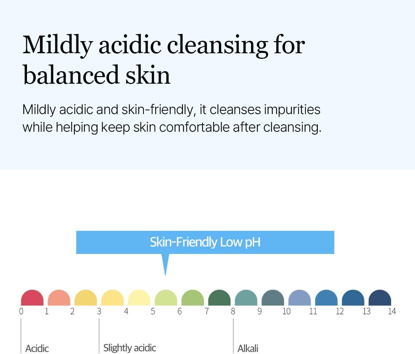Image resolution: width=415 pixels, height=354 pixels.
Task: Click the Skin-Friendly Low pH banner
Action: (205, 242)
